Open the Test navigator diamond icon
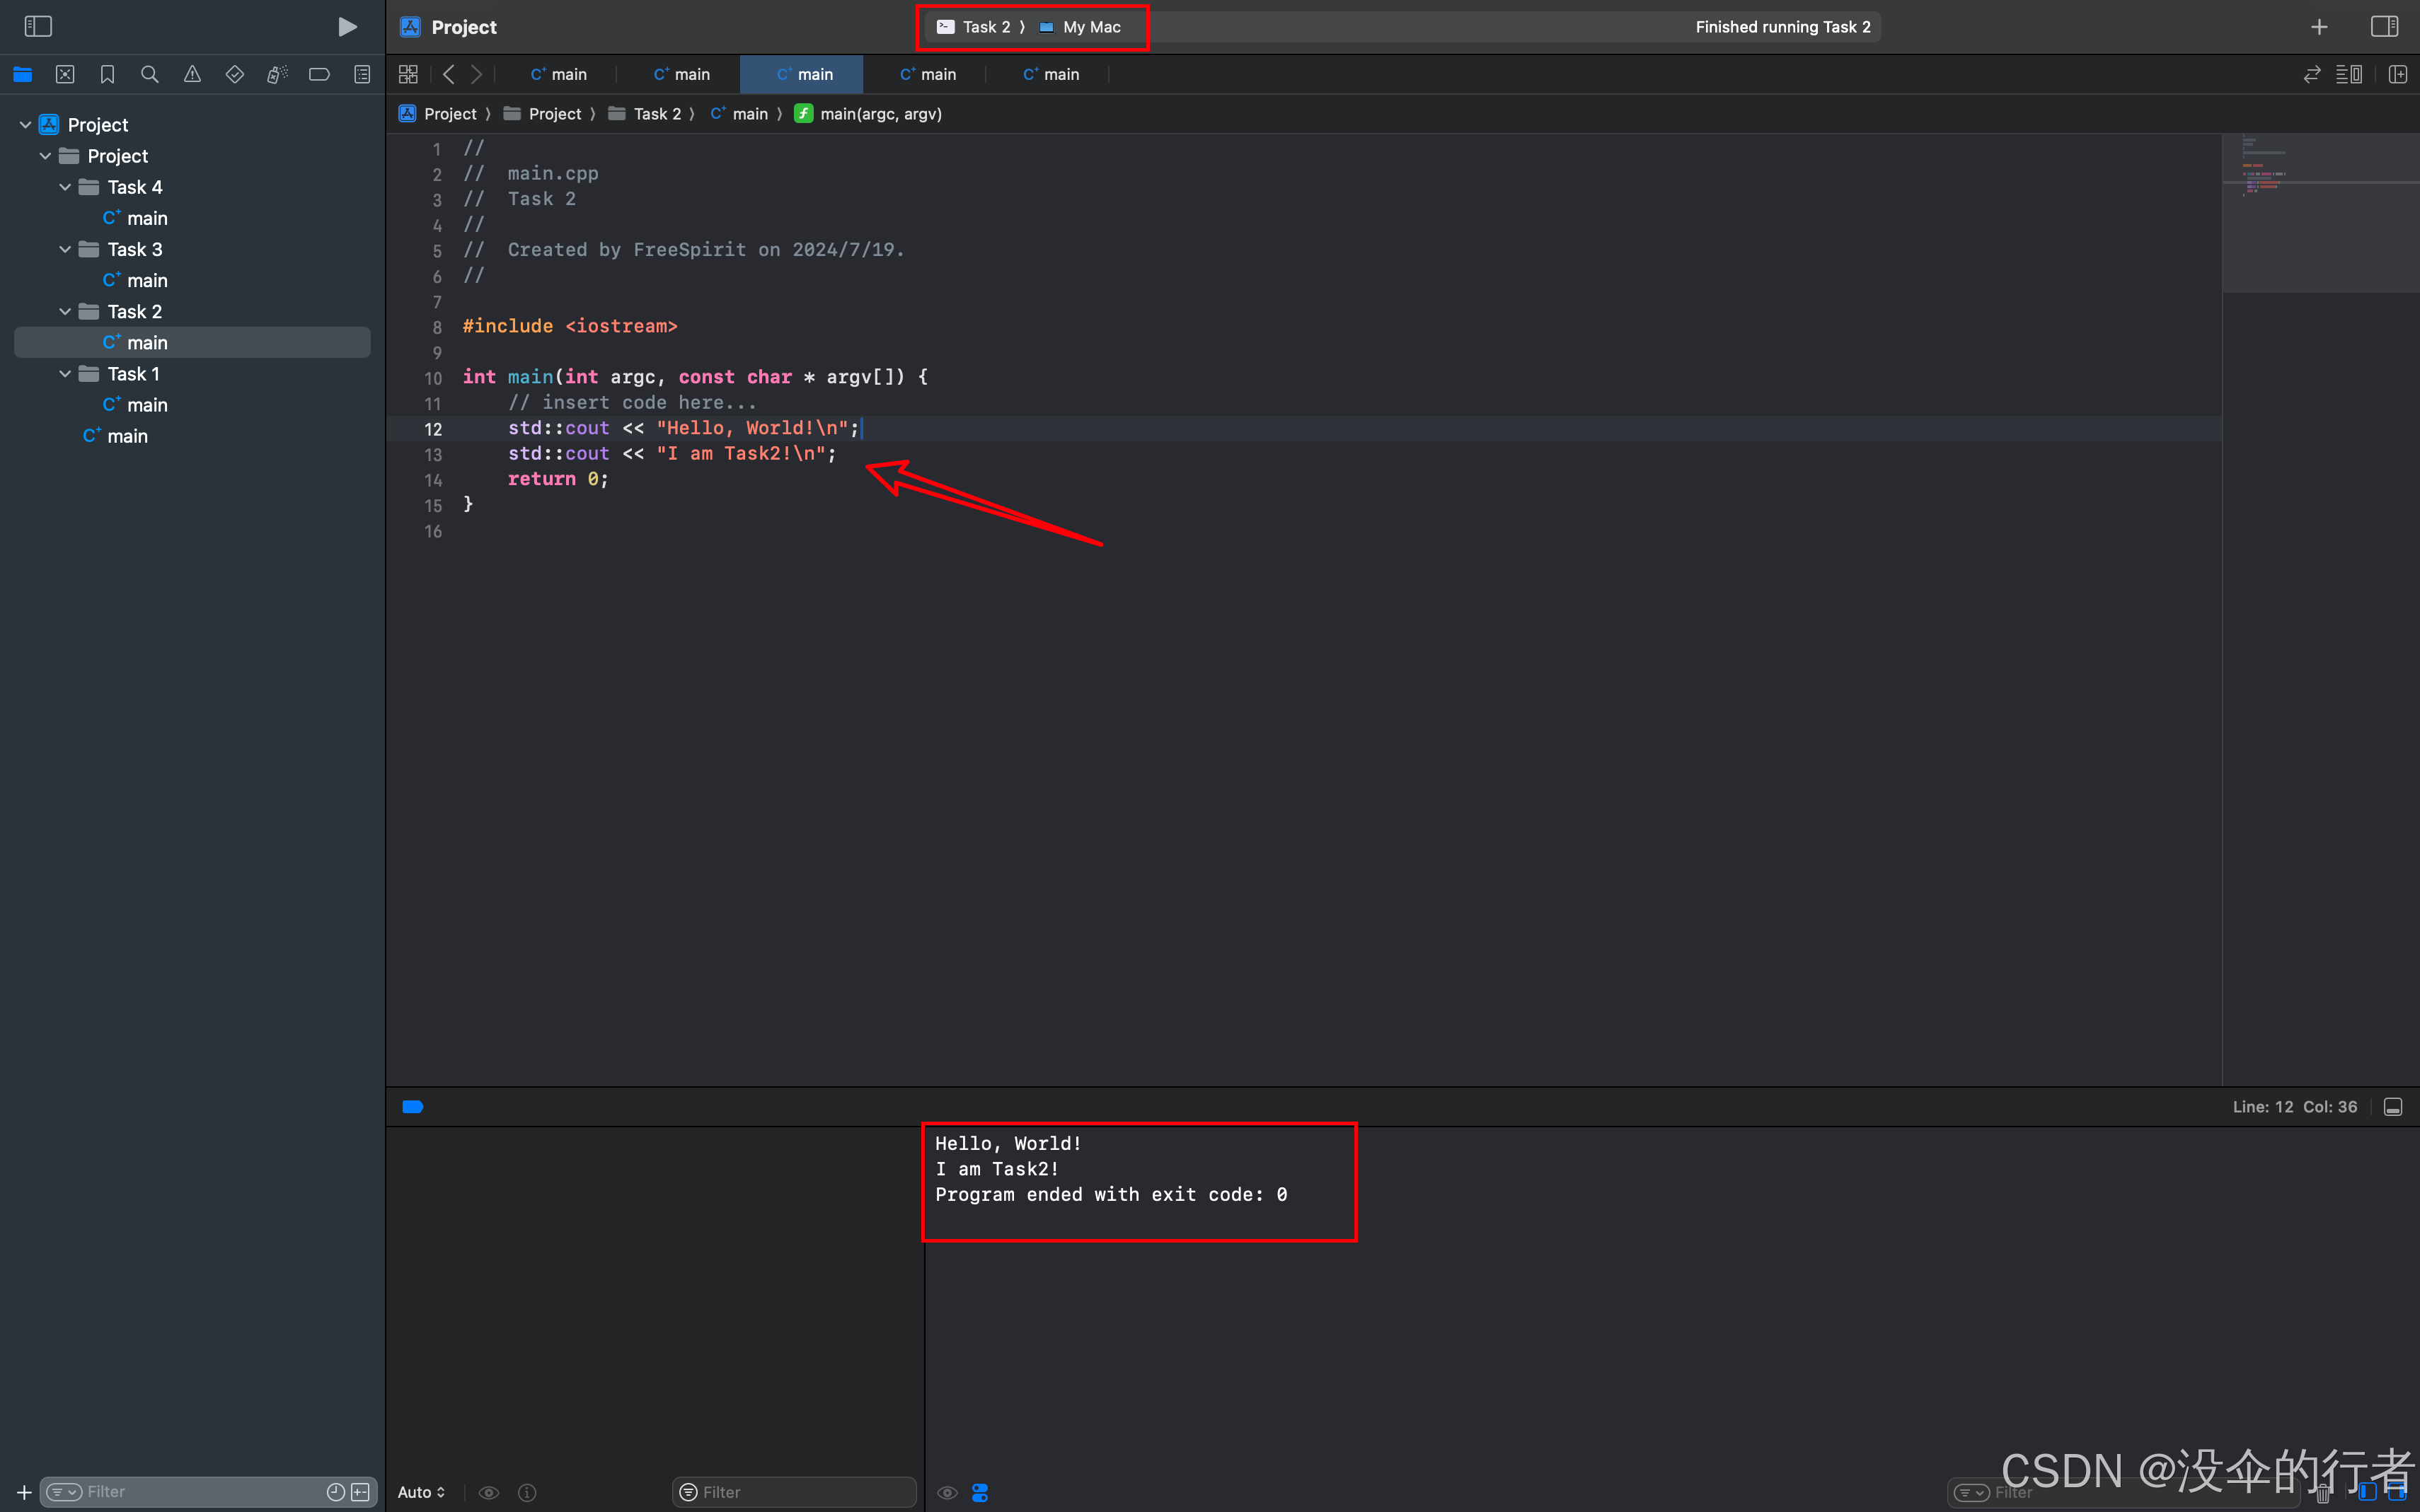2420x1512 pixels. click(x=235, y=74)
